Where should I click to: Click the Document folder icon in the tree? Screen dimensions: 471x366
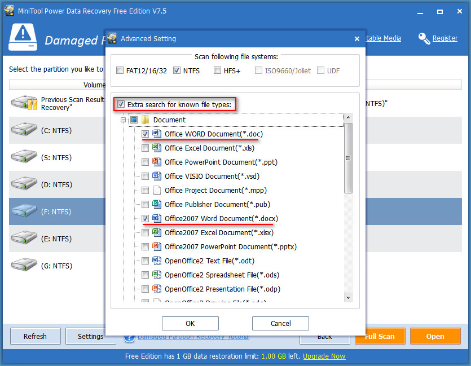146,120
